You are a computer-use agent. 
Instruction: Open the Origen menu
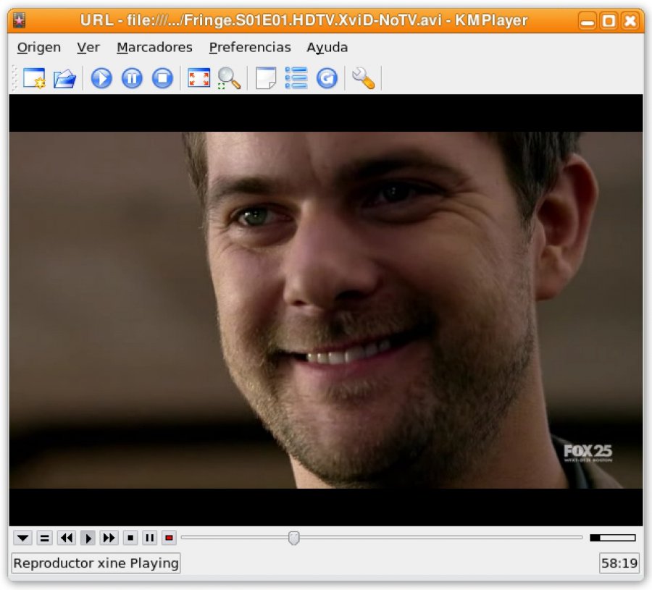click(x=38, y=47)
